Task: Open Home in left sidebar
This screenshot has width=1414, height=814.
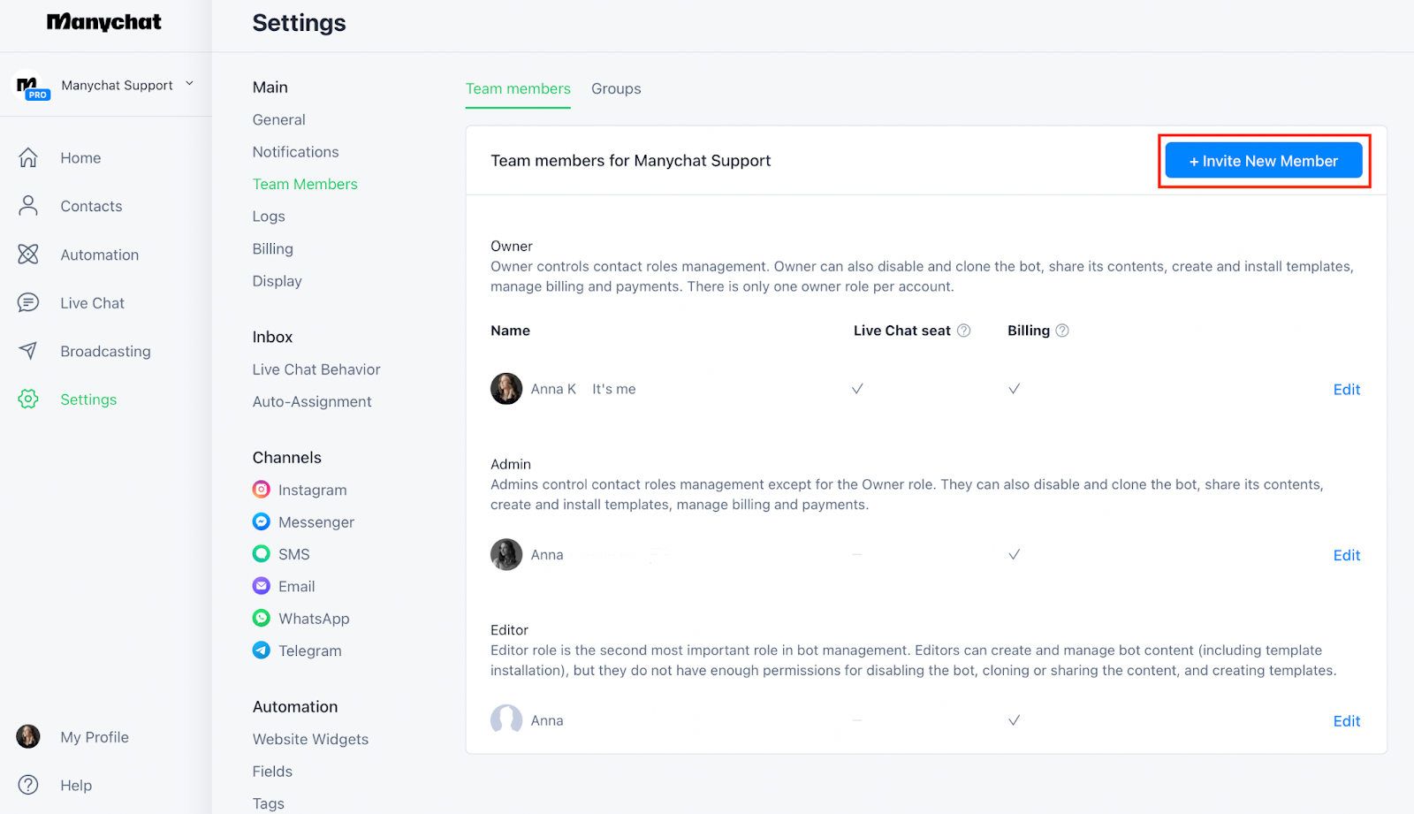Action: 80,158
